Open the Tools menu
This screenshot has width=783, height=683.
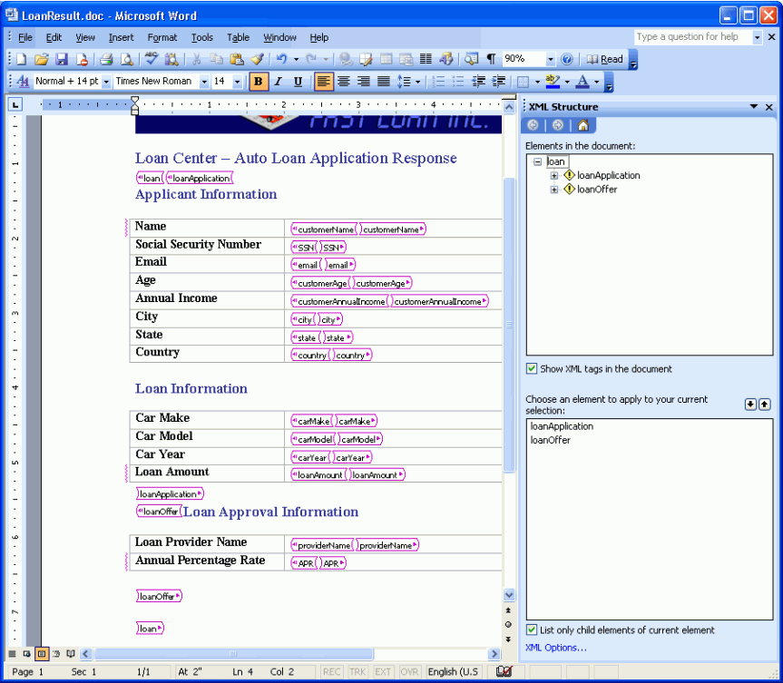[202, 37]
